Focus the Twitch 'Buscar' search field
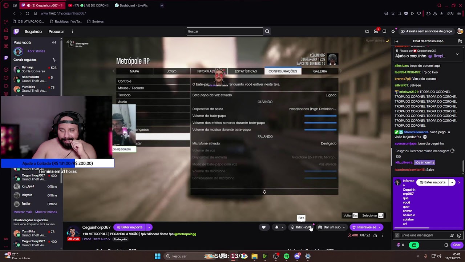 (225, 31)
